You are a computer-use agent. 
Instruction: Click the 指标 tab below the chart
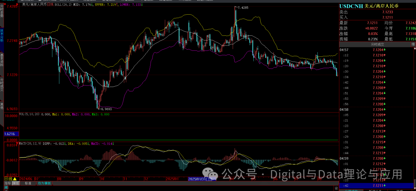pyautogui.click(x=8, y=183)
